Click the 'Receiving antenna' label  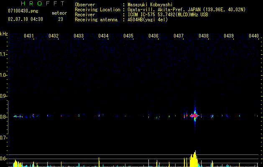click(96, 20)
